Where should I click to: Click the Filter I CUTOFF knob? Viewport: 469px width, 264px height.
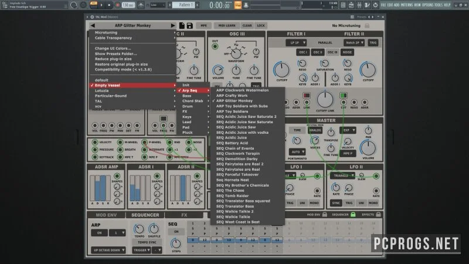point(281,70)
